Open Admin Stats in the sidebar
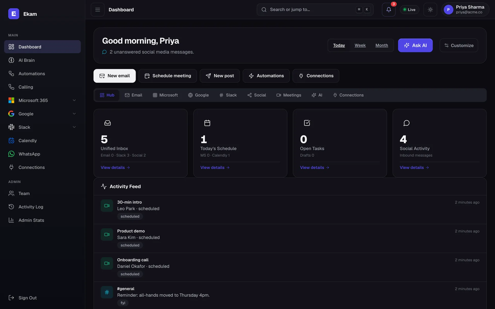The height and width of the screenshot is (309, 495). pyautogui.click(x=42, y=220)
